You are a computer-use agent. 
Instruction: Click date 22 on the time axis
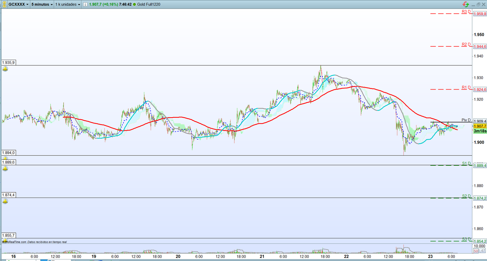coord(346,257)
